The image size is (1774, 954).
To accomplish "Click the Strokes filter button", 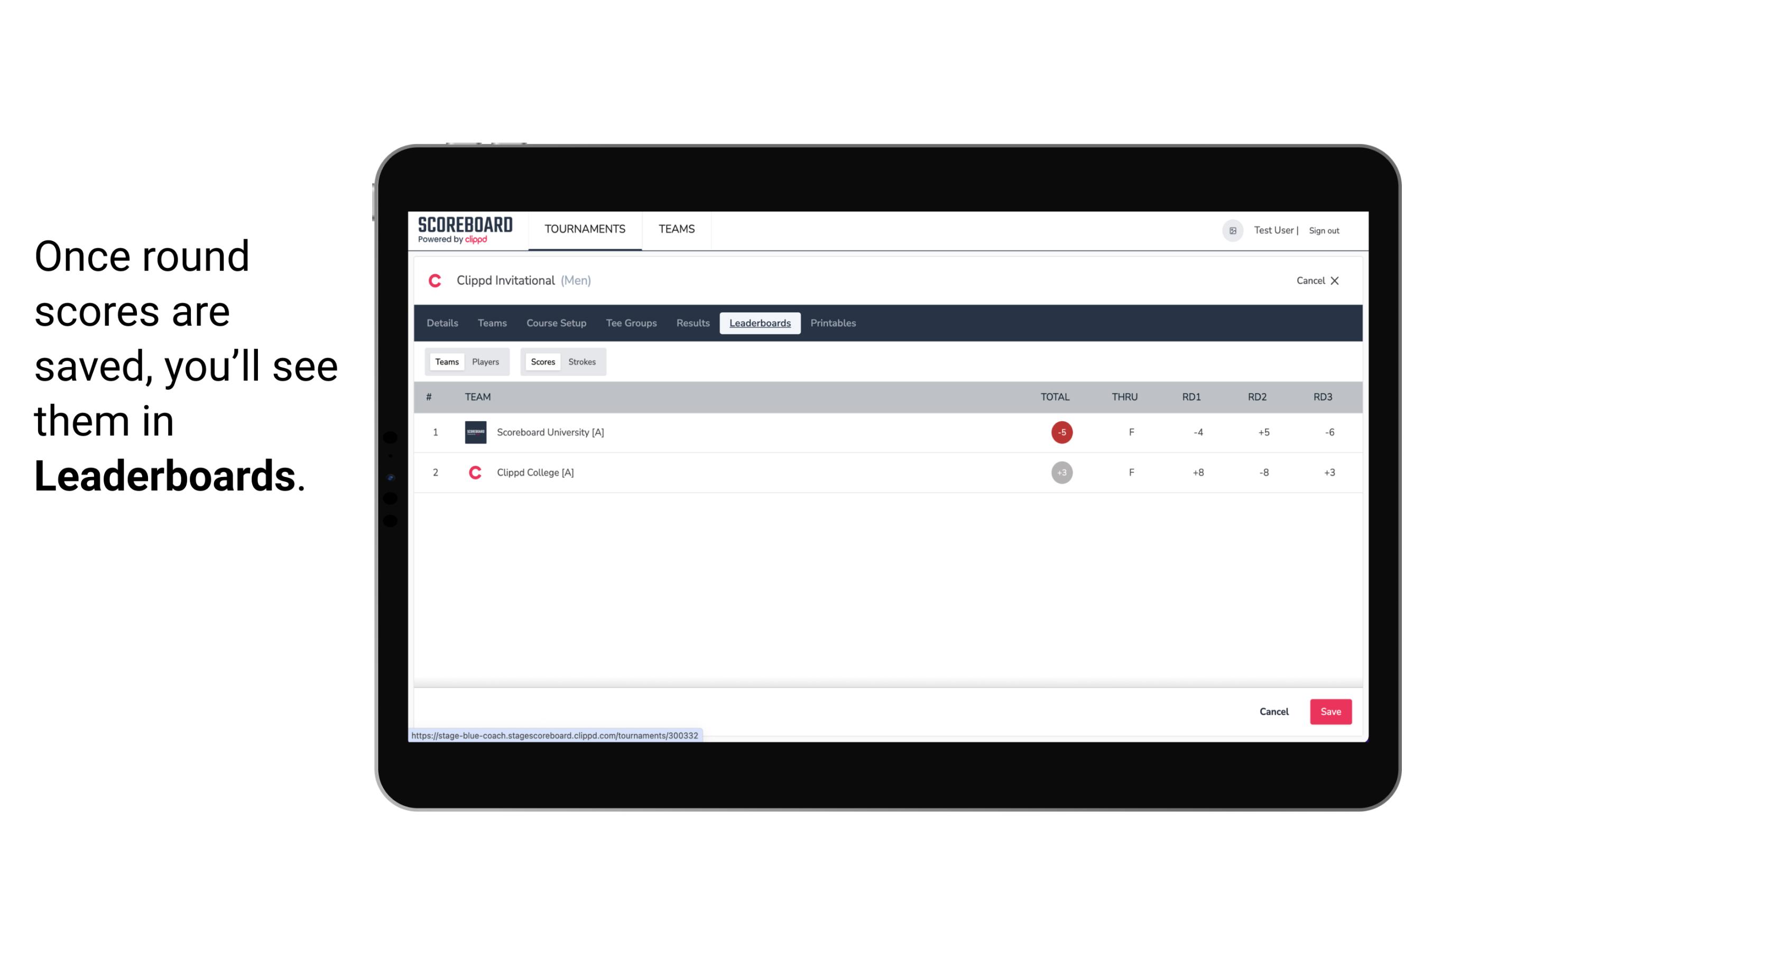I will pos(581,361).
